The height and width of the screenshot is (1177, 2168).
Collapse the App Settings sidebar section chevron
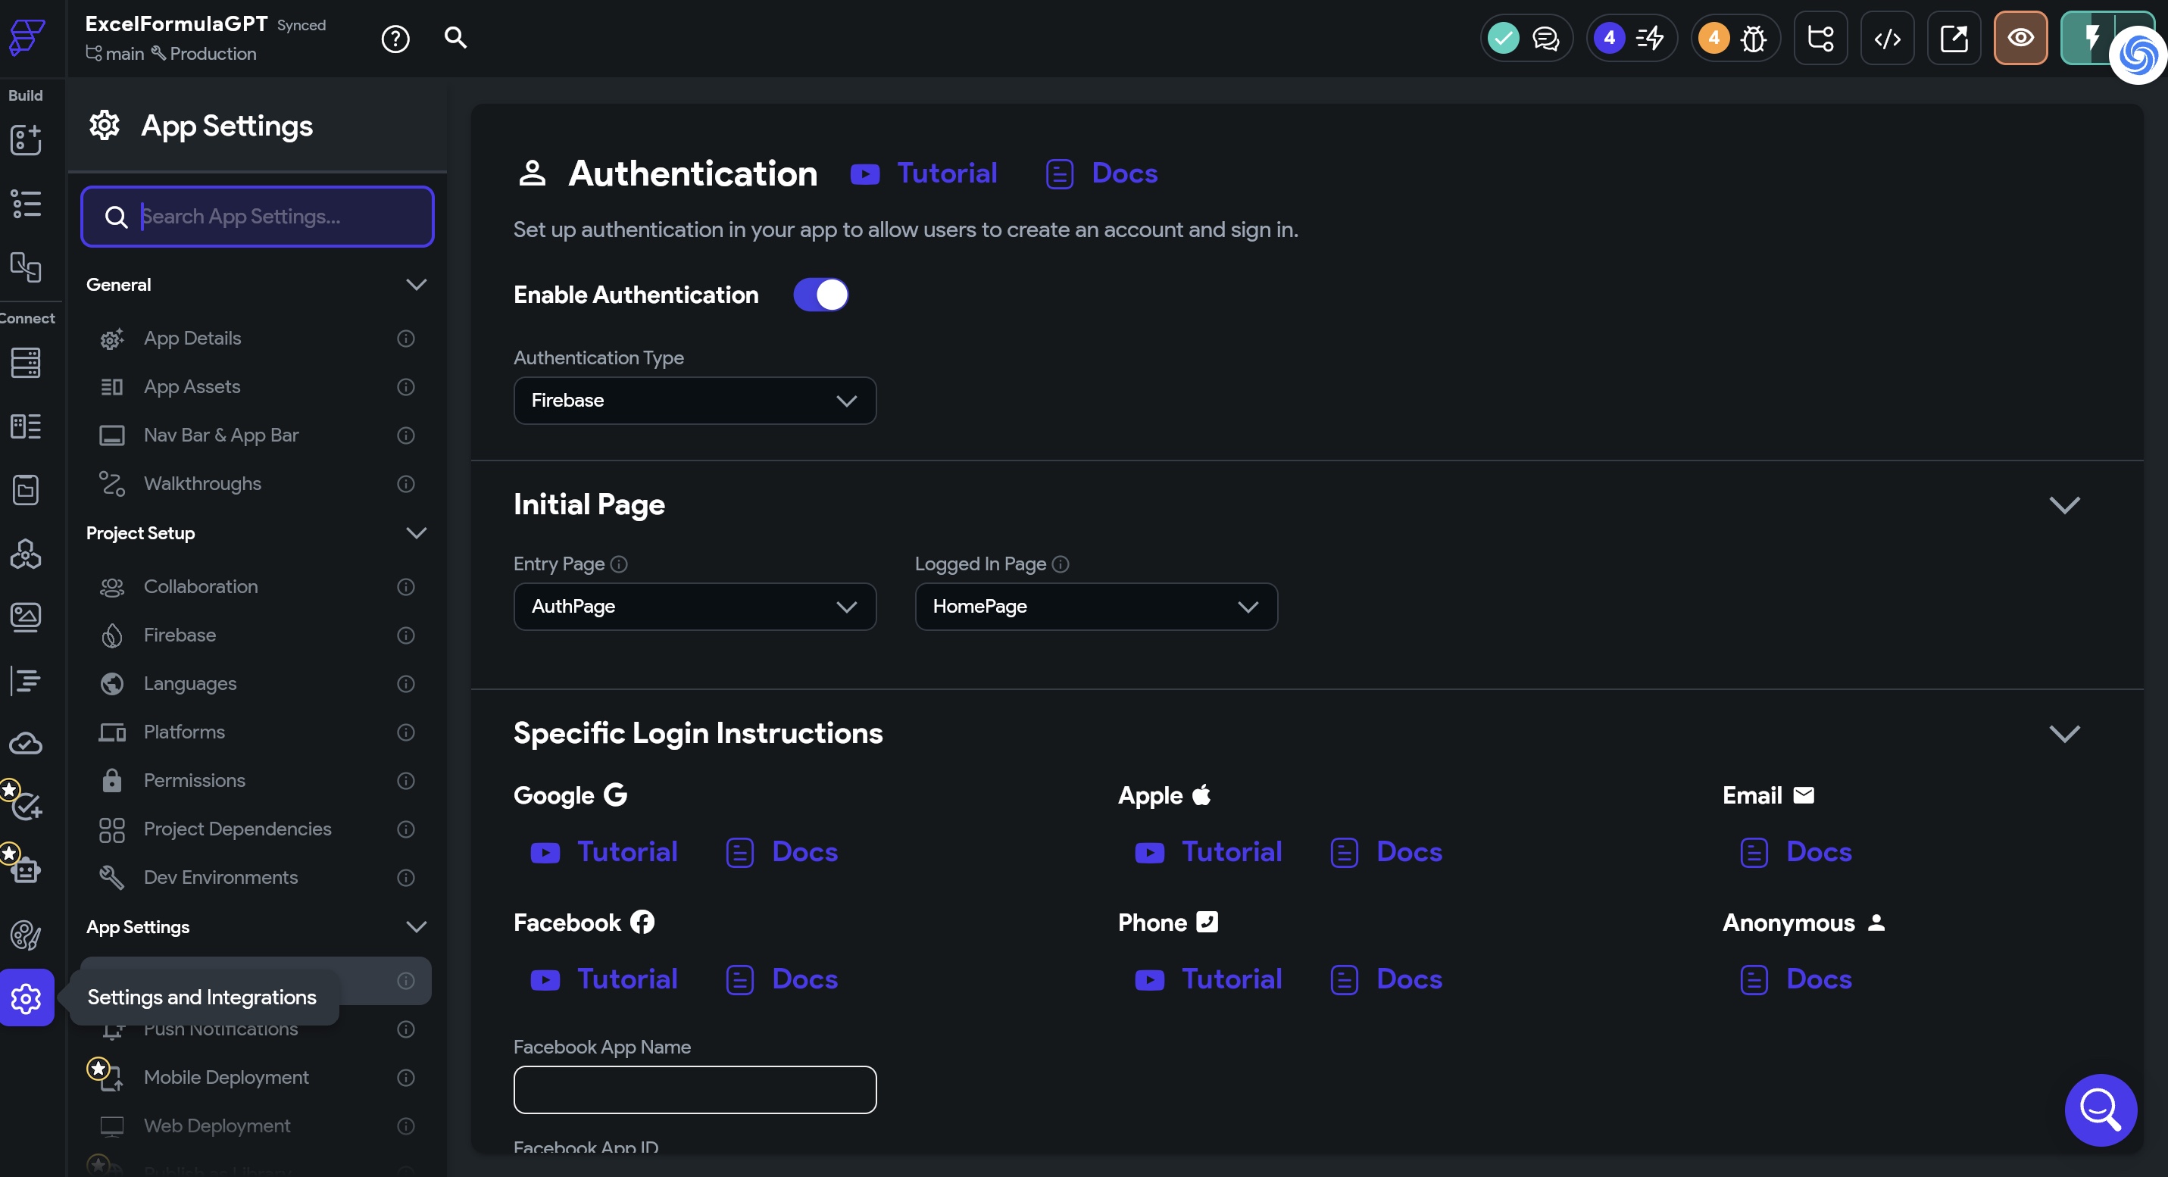pyautogui.click(x=416, y=926)
